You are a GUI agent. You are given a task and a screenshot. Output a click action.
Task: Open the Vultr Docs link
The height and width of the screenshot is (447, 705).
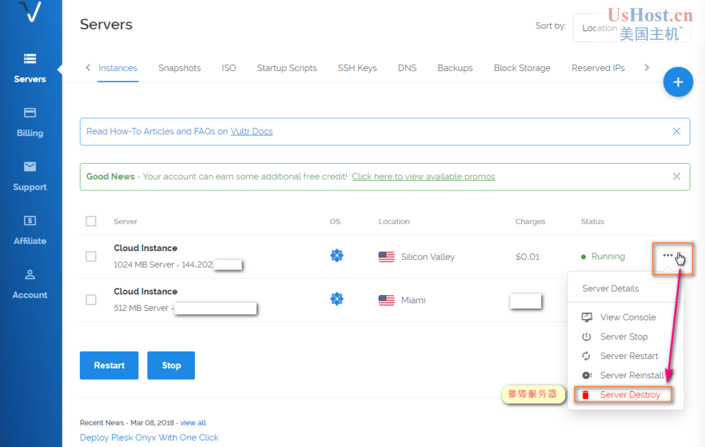(252, 131)
